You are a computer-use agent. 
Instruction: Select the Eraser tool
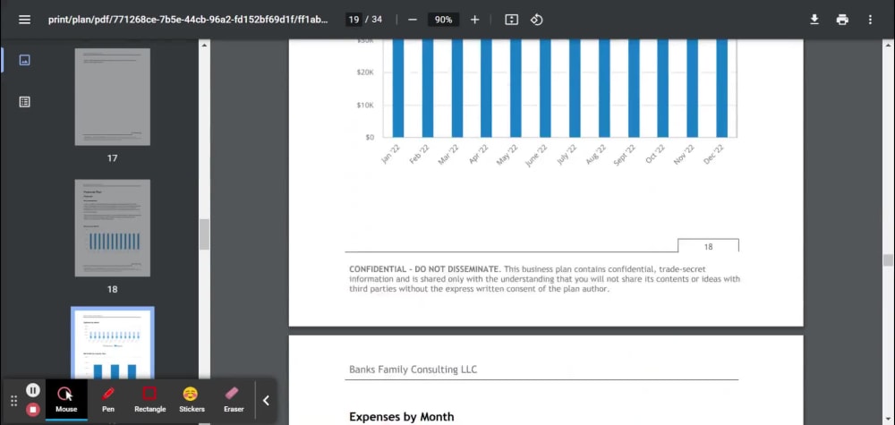click(x=234, y=400)
